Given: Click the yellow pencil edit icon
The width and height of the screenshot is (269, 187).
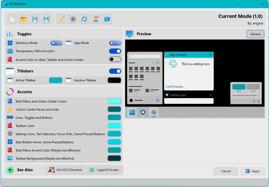Looking at the screenshot, I should tap(62, 19).
